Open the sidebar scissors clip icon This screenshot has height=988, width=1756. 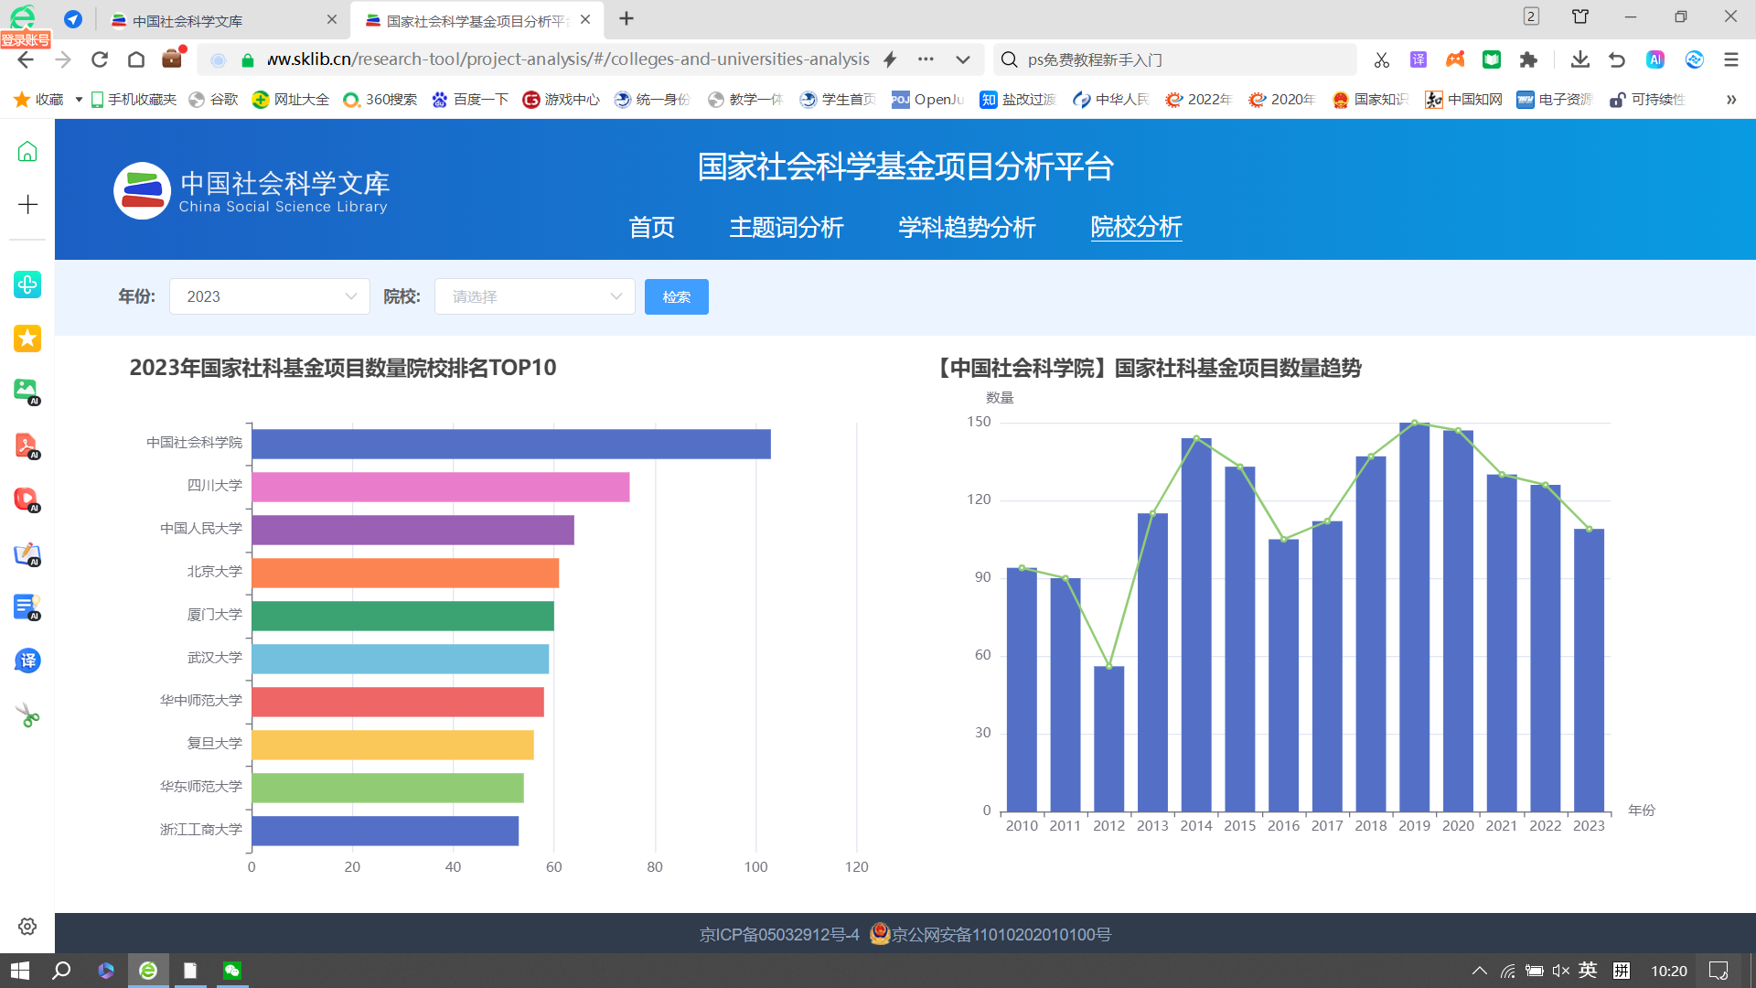(x=27, y=715)
